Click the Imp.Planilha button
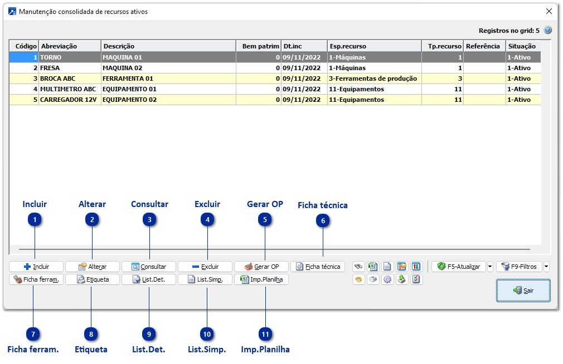The height and width of the screenshot is (364, 563). pos(261,279)
